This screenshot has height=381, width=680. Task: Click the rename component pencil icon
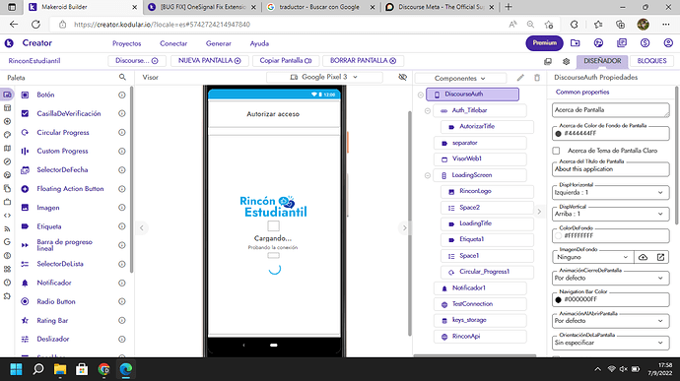click(x=520, y=78)
